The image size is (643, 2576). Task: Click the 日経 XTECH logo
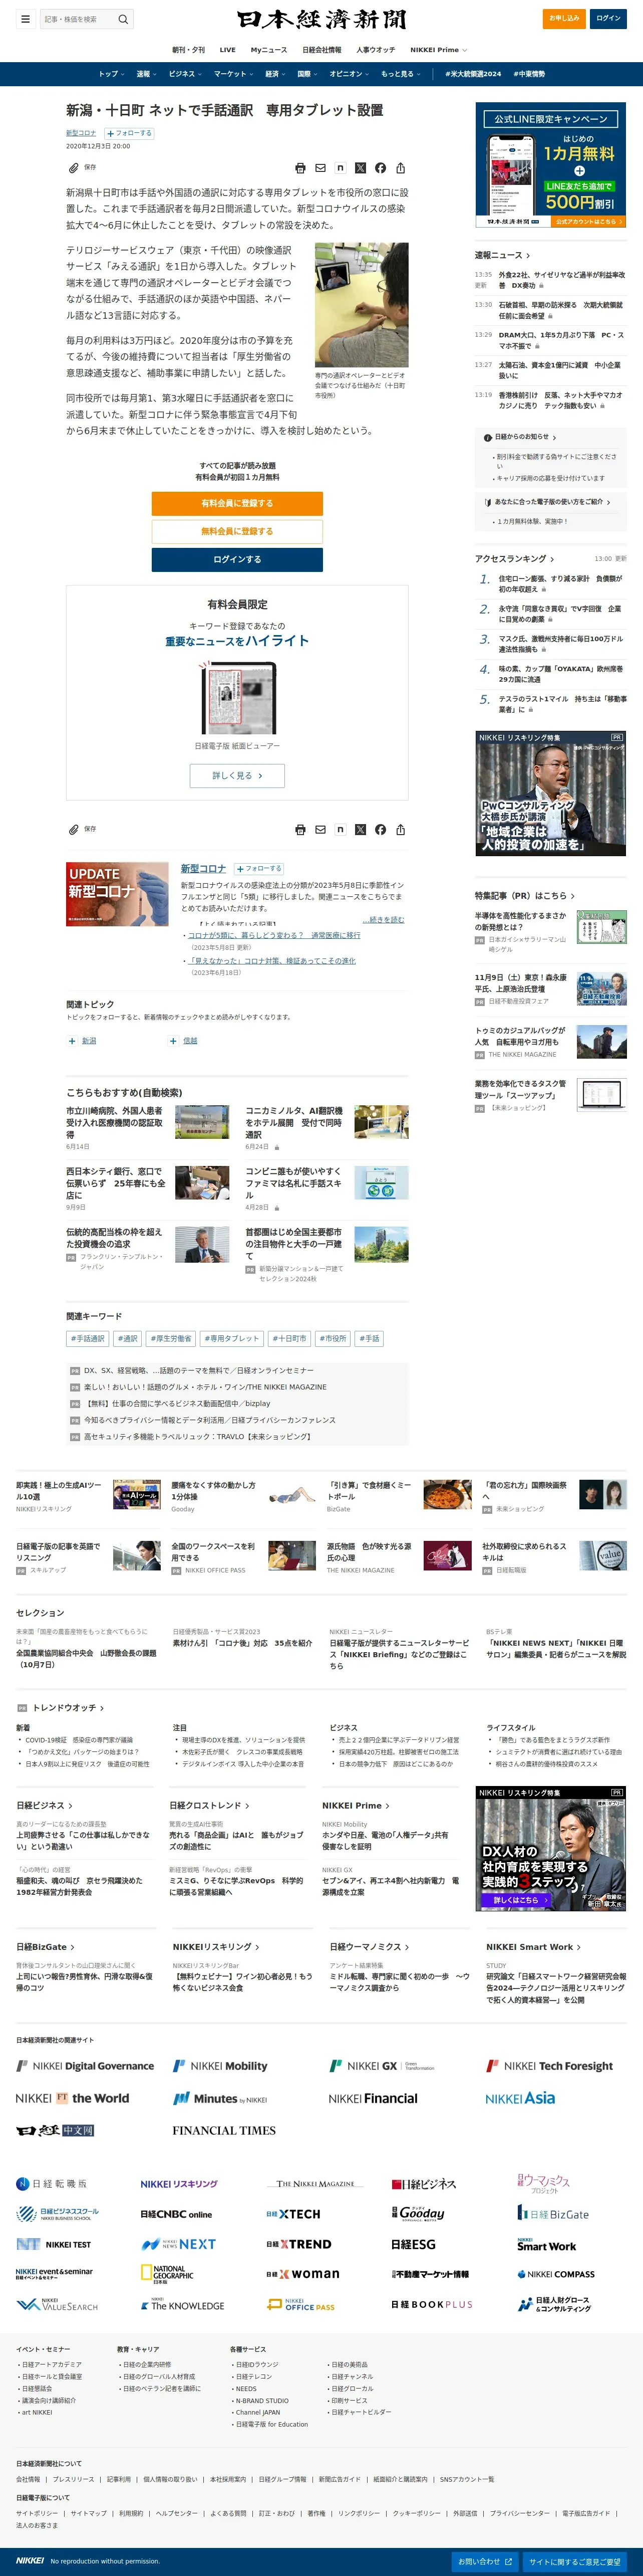click(x=293, y=2214)
